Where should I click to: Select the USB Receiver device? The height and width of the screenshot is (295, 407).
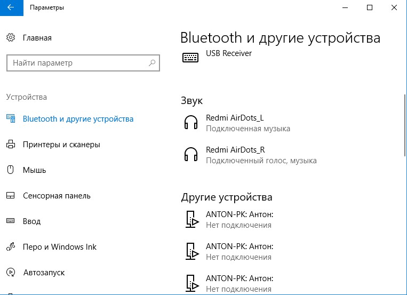tap(228, 53)
